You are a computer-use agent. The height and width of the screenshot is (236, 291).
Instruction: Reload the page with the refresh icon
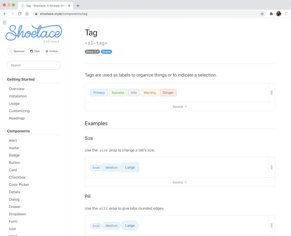pos(19,13)
